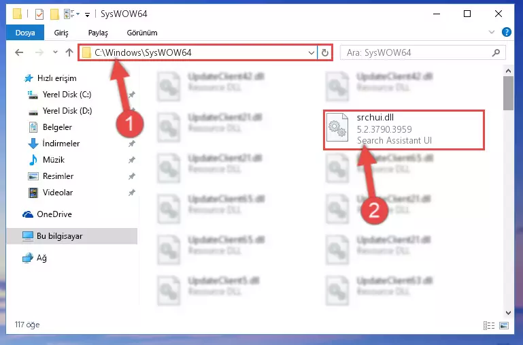The width and height of the screenshot is (523, 345).
Task: Open the Customize Quick Access Toolbar dropdown arrow
Action: point(87,14)
